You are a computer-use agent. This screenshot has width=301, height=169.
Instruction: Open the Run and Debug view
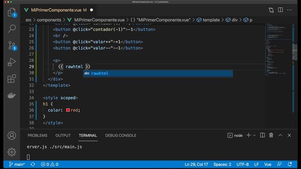coord(12,62)
